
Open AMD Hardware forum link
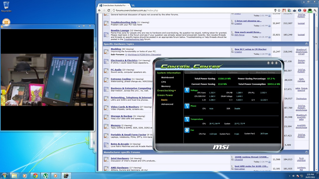[120, 168]
